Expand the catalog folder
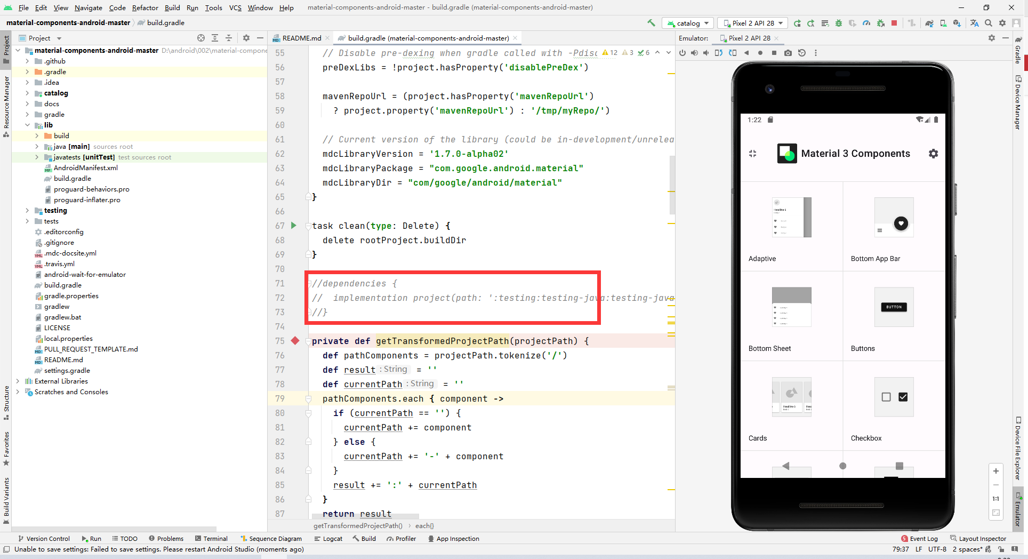Viewport: 1028px width, 559px height. (x=27, y=93)
